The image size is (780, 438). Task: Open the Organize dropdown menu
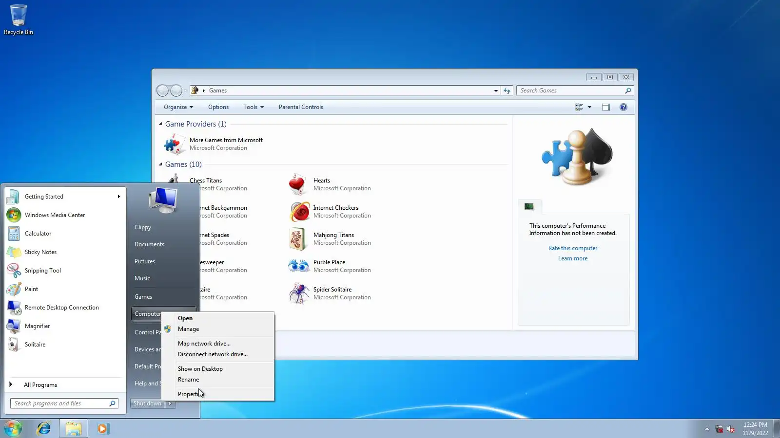(178, 107)
